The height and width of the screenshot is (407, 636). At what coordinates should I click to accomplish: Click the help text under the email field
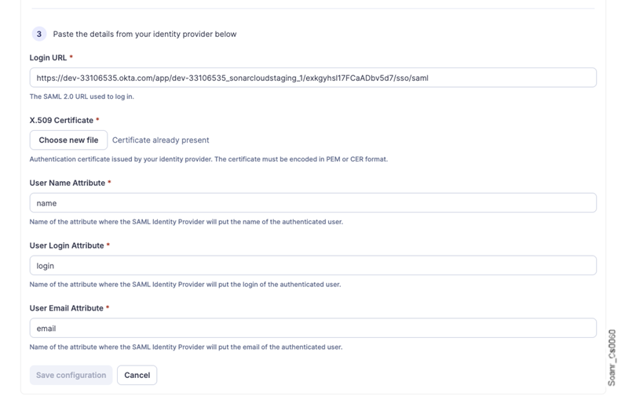[185, 347]
